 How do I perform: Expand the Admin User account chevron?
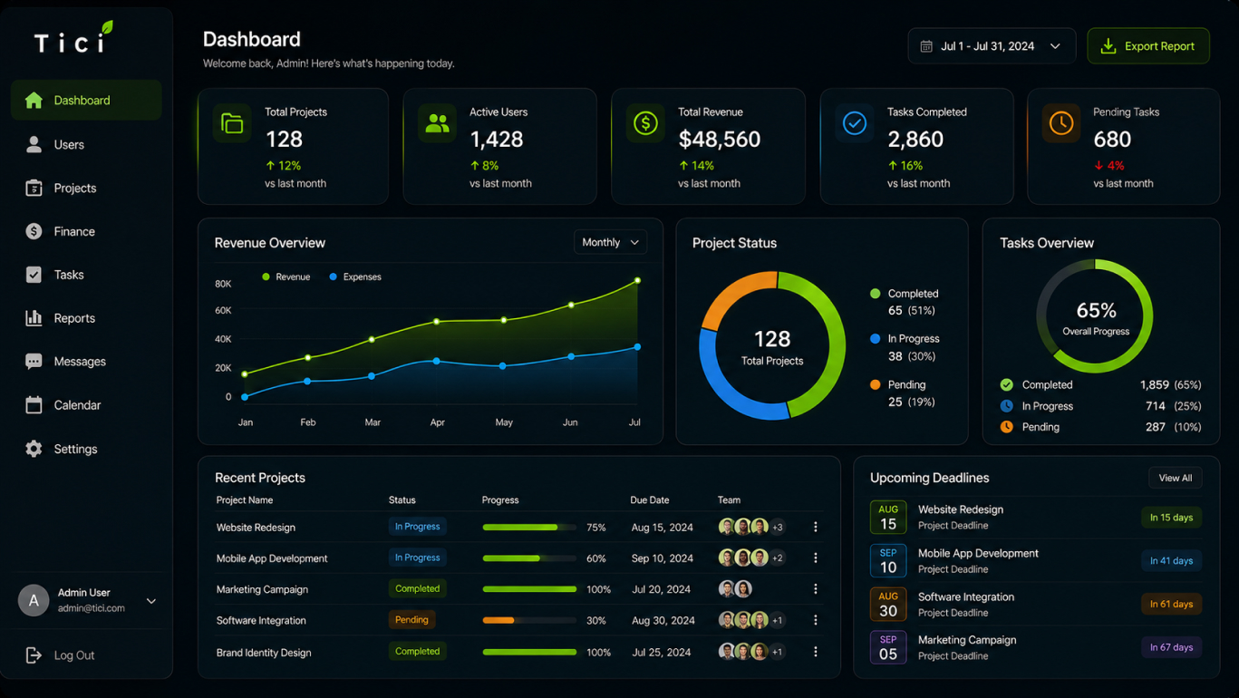point(151,601)
